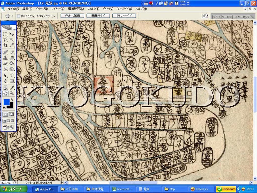Click the プリントサイズ (Print Size) button
Screen dimensions: 257x193
coord(124,16)
